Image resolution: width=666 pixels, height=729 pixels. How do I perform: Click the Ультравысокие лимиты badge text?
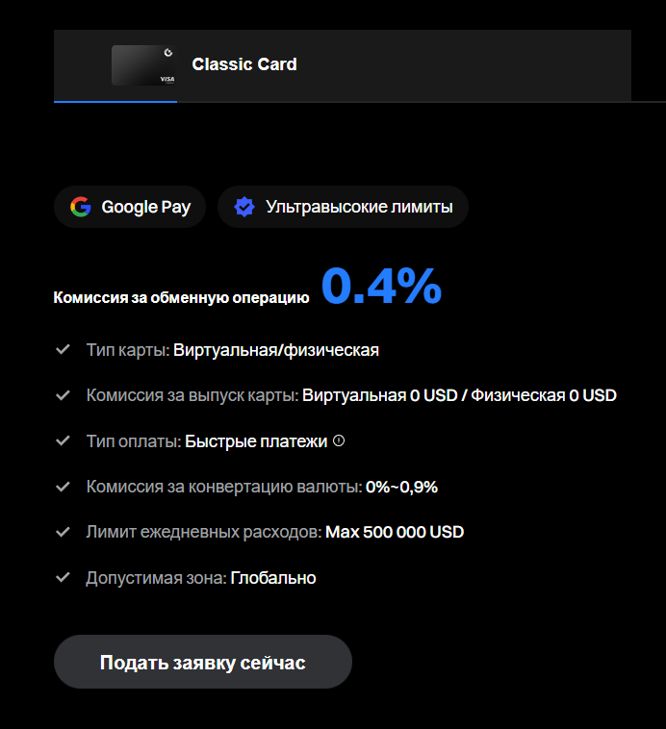tap(359, 207)
